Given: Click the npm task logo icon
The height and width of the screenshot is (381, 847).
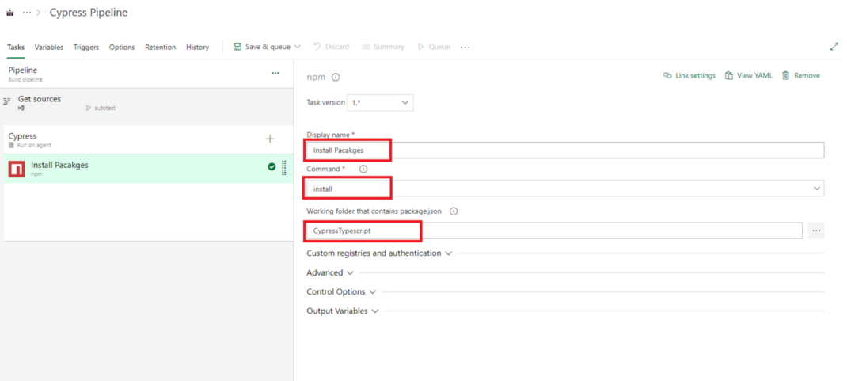Looking at the screenshot, I should 16,170.
